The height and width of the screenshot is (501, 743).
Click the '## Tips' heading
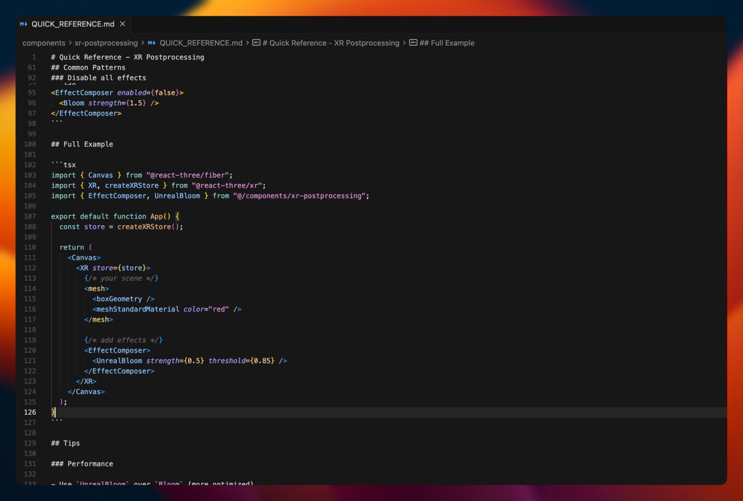point(66,443)
